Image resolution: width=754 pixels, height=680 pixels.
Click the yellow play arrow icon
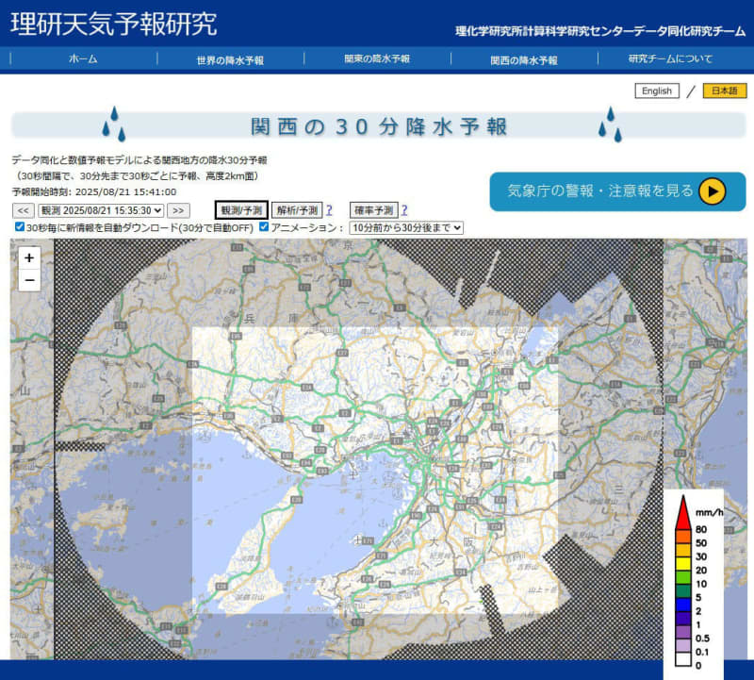pyautogui.click(x=712, y=191)
